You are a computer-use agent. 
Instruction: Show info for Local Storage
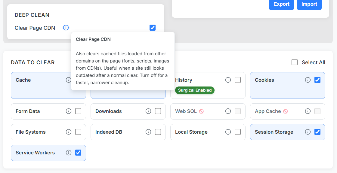click(x=228, y=132)
